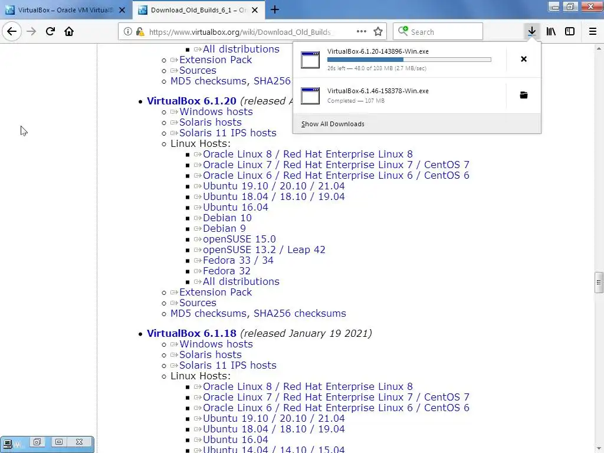Click Windows hosts under VirtualBox 6.1.18
Screen dimensions: 604x453
click(216, 344)
